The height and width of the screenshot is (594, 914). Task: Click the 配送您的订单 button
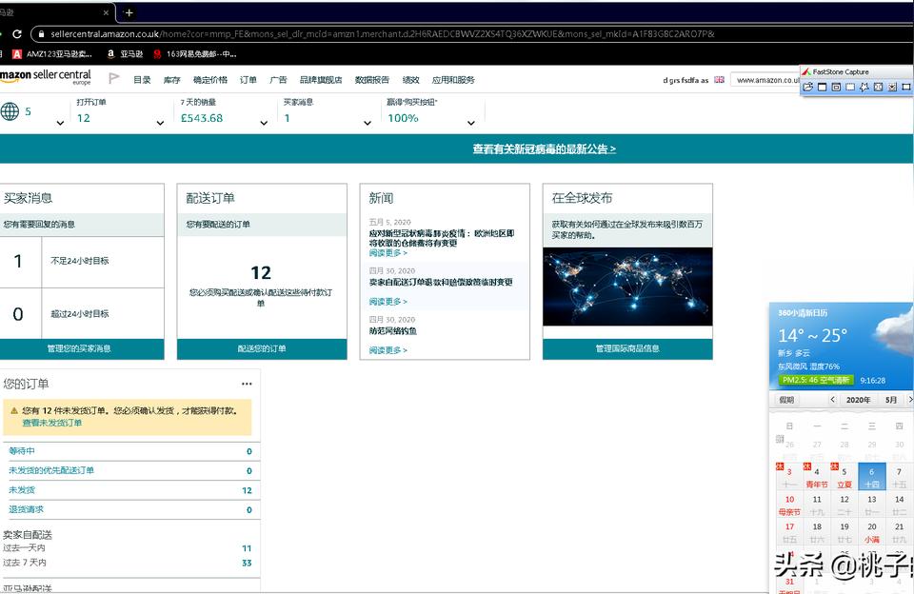[x=262, y=348]
